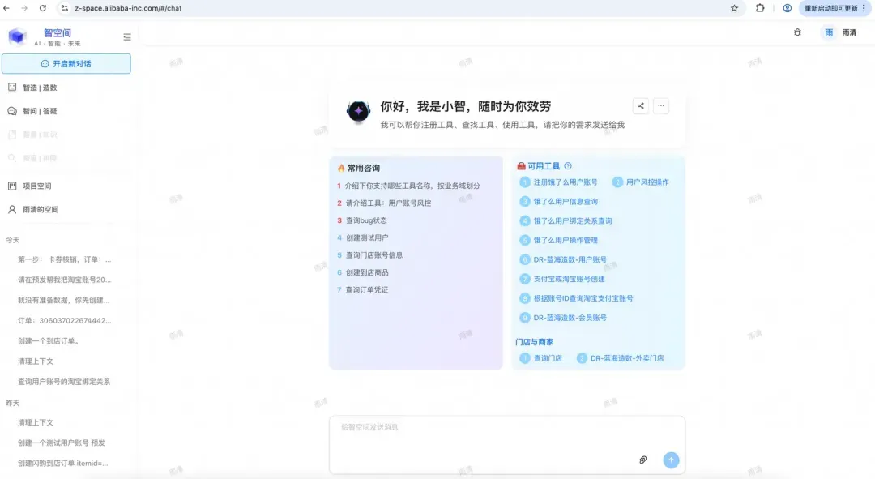875x479 pixels.
Task: Click the 智造 | 造数 face icon
Action: click(x=12, y=88)
